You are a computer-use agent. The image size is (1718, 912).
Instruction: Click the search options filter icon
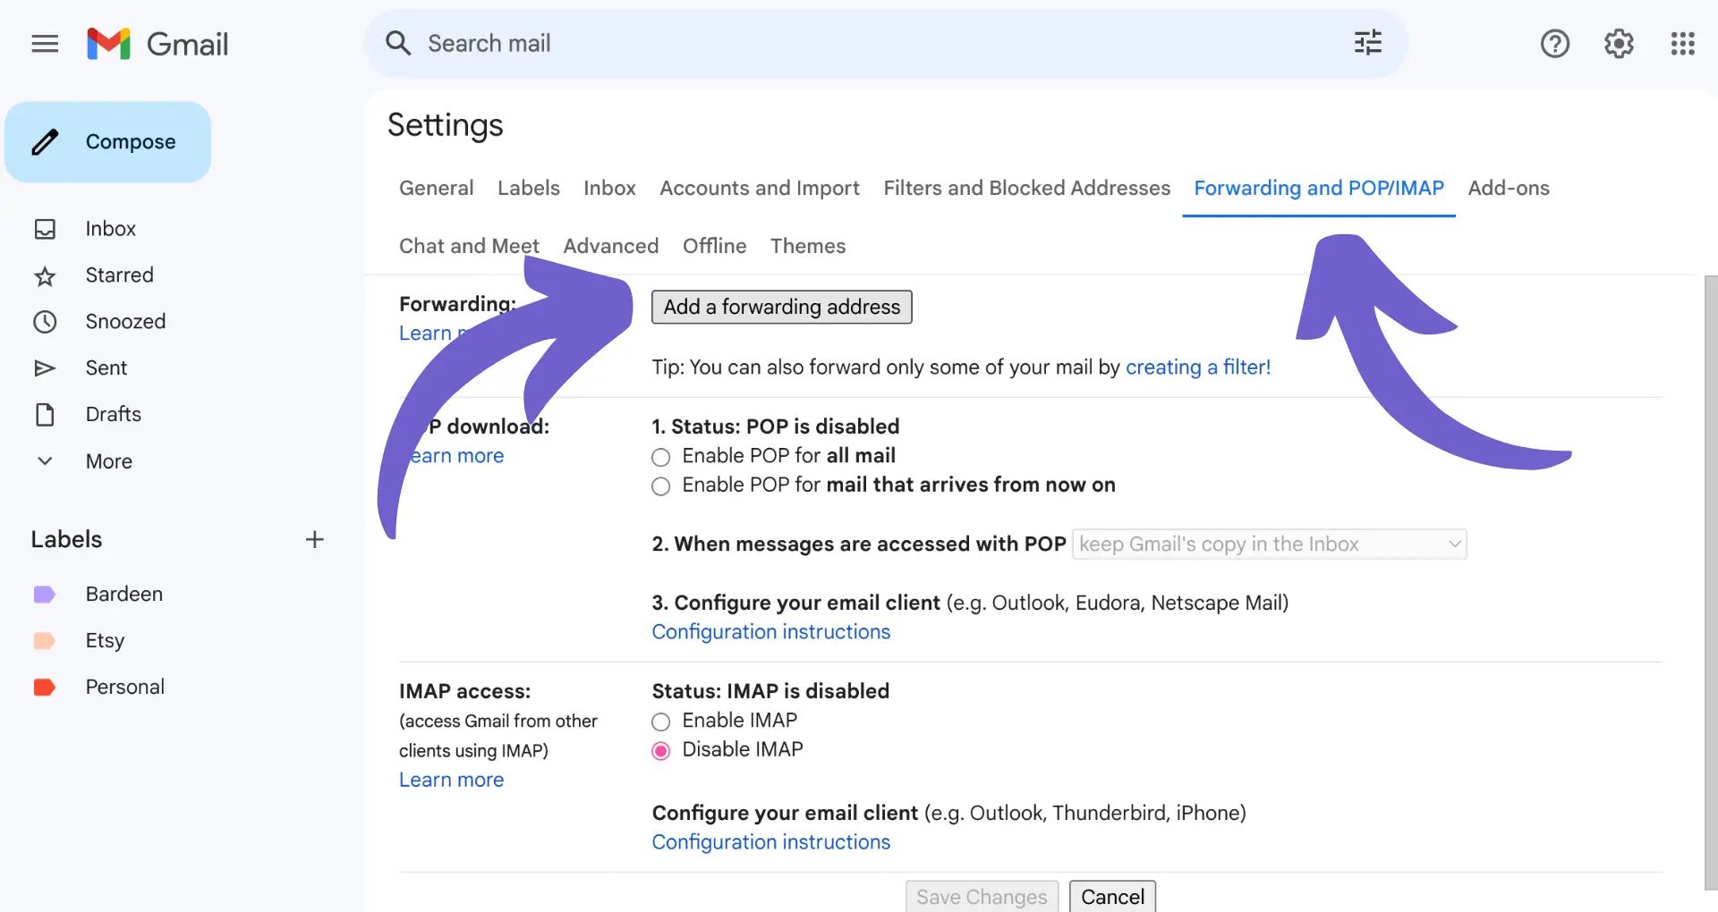[x=1367, y=43]
